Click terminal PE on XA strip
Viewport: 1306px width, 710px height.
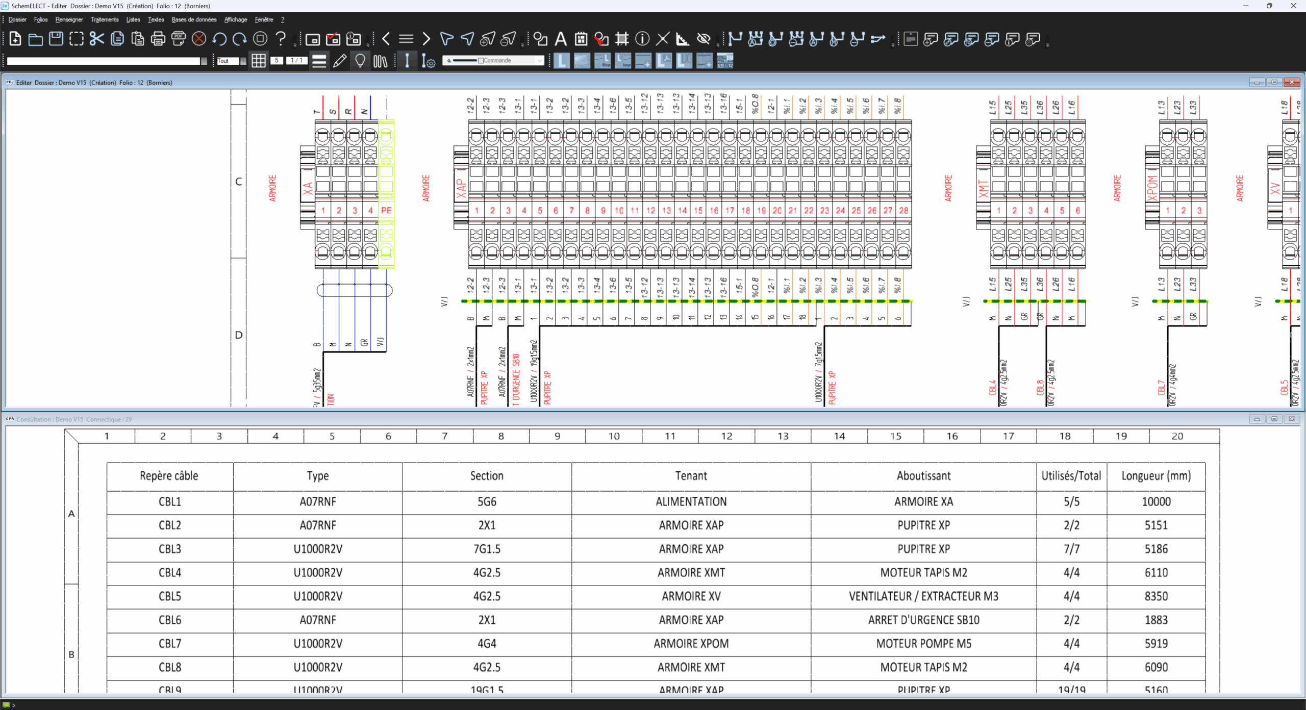coord(386,210)
